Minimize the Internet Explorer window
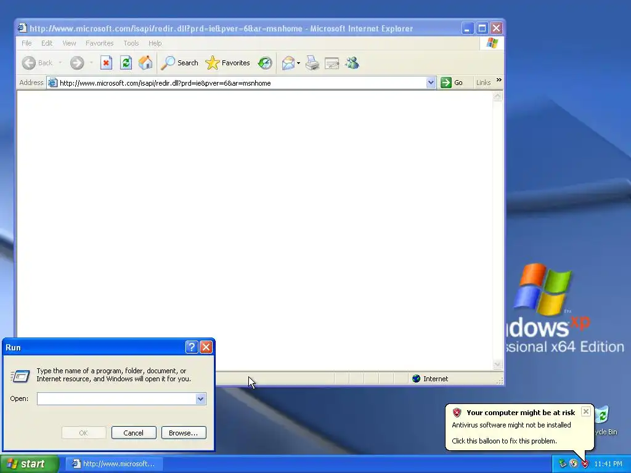The width and height of the screenshot is (631, 473). 467,28
